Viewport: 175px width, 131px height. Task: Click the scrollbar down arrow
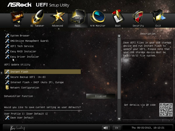(119, 119)
